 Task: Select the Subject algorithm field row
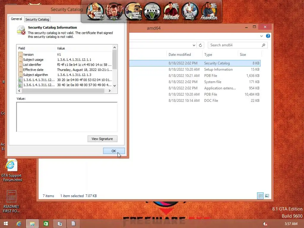pyautogui.click(x=65, y=75)
